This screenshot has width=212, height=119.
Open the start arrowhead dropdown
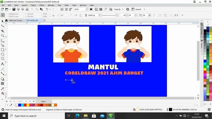pyautogui.click(x=127, y=15)
